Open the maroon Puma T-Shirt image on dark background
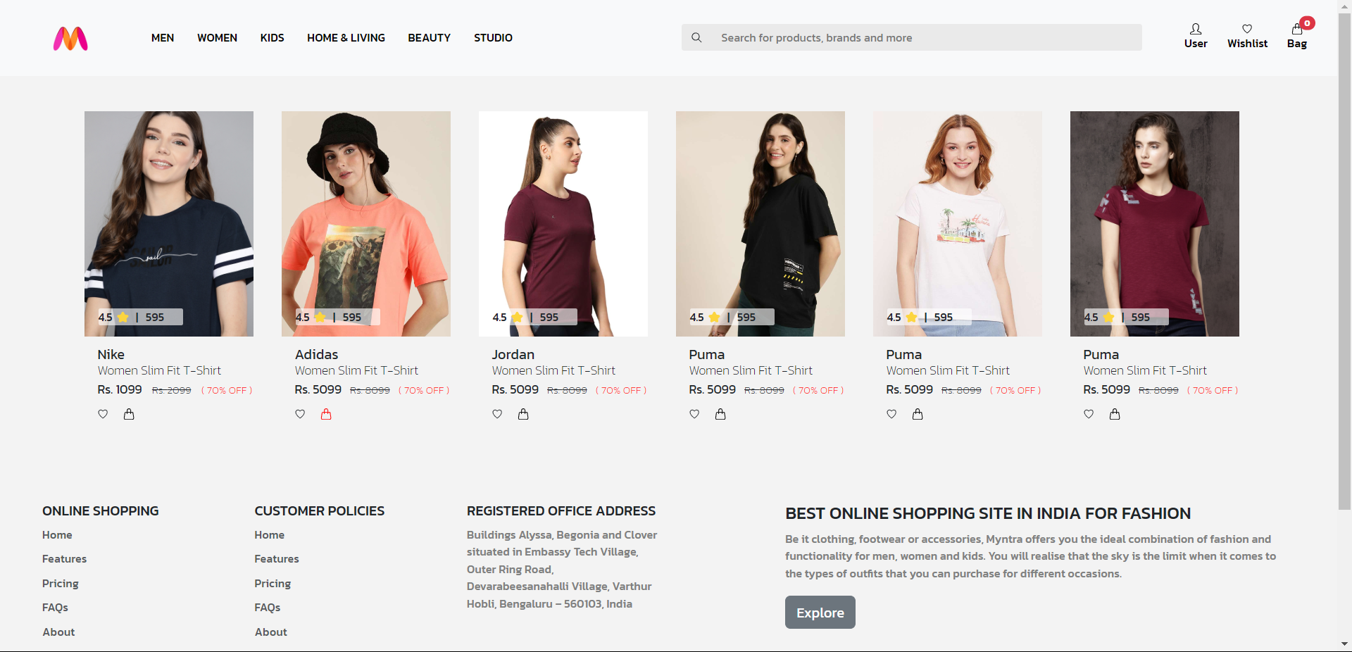 coord(1155,224)
